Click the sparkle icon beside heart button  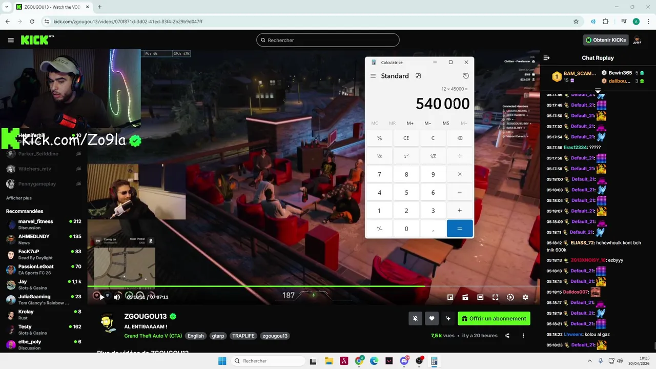pos(448,318)
